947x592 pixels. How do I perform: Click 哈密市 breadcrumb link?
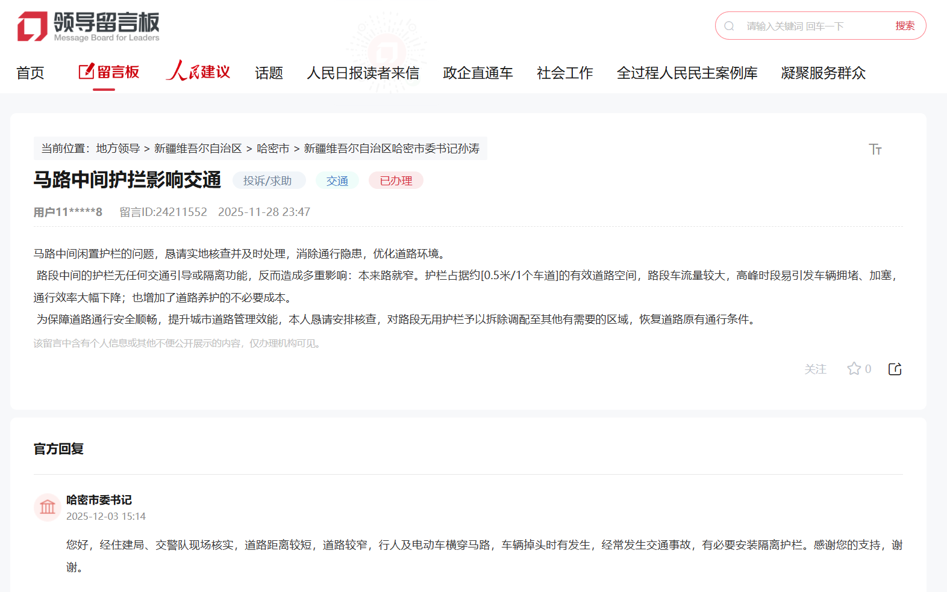click(273, 149)
